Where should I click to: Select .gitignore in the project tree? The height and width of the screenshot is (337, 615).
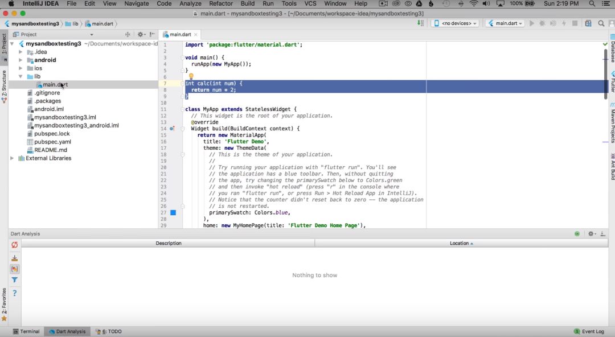pos(47,93)
